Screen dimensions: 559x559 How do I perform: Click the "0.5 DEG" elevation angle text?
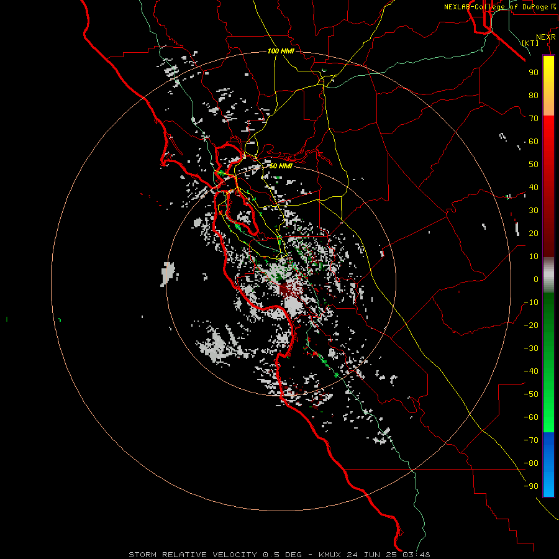click(x=282, y=555)
